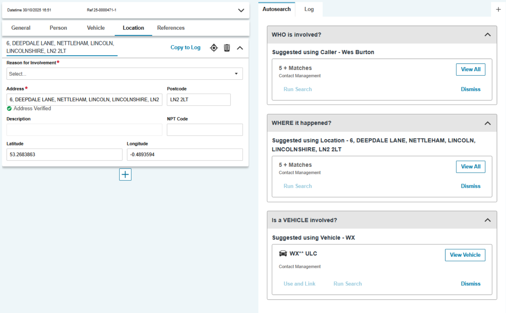
Task: Add another location with the plus button
Action: (x=125, y=174)
